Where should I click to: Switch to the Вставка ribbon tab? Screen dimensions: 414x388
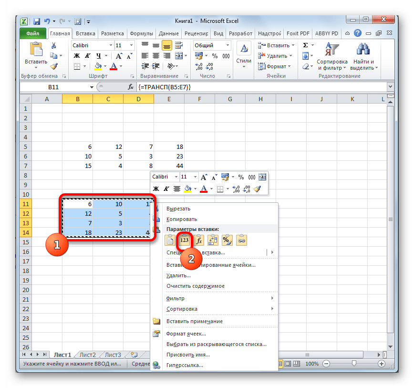pos(85,33)
